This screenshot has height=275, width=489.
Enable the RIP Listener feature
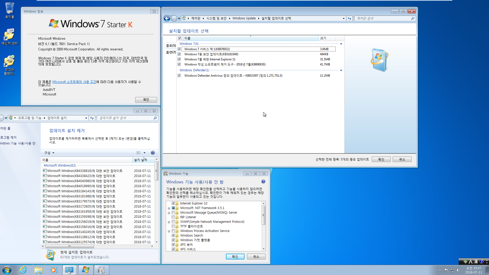(x=173, y=217)
